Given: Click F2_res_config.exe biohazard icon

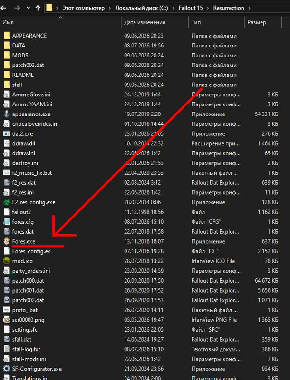Looking at the screenshot, I should pyautogui.click(x=7, y=202).
